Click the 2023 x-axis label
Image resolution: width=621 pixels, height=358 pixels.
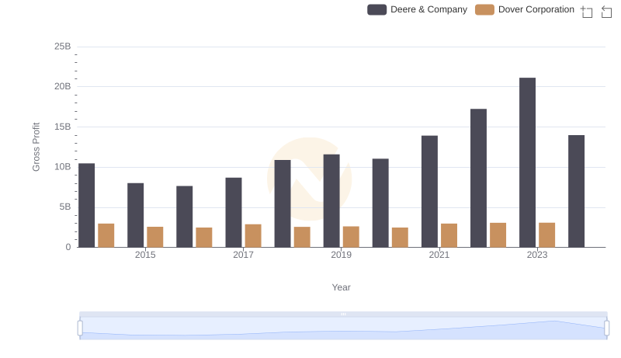click(537, 255)
